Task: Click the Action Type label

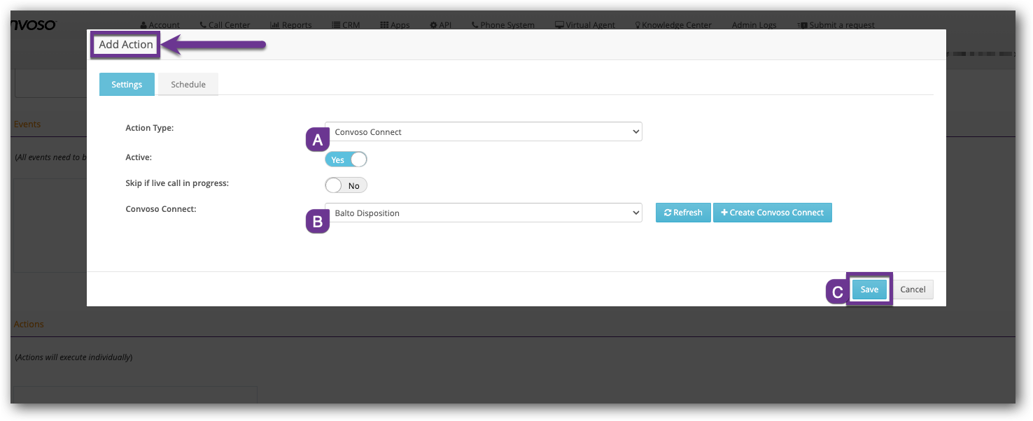Action: [x=149, y=128]
